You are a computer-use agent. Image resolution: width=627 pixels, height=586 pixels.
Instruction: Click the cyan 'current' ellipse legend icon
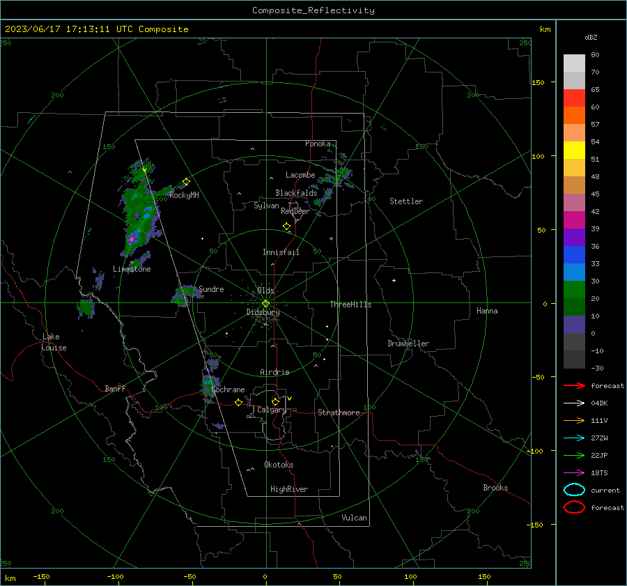click(x=574, y=490)
